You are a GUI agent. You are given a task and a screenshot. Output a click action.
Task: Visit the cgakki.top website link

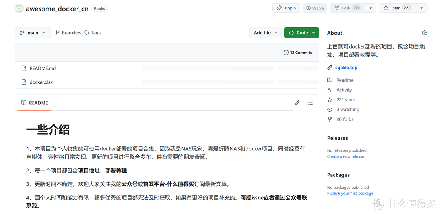pos(346,67)
